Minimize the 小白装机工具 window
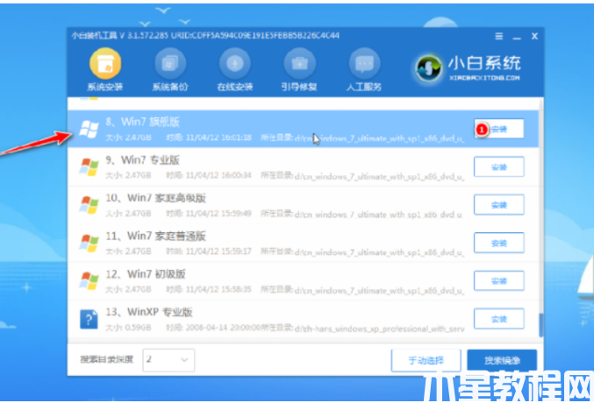Image resolution: width=594 pixels, height=403 pixels. 517,37
